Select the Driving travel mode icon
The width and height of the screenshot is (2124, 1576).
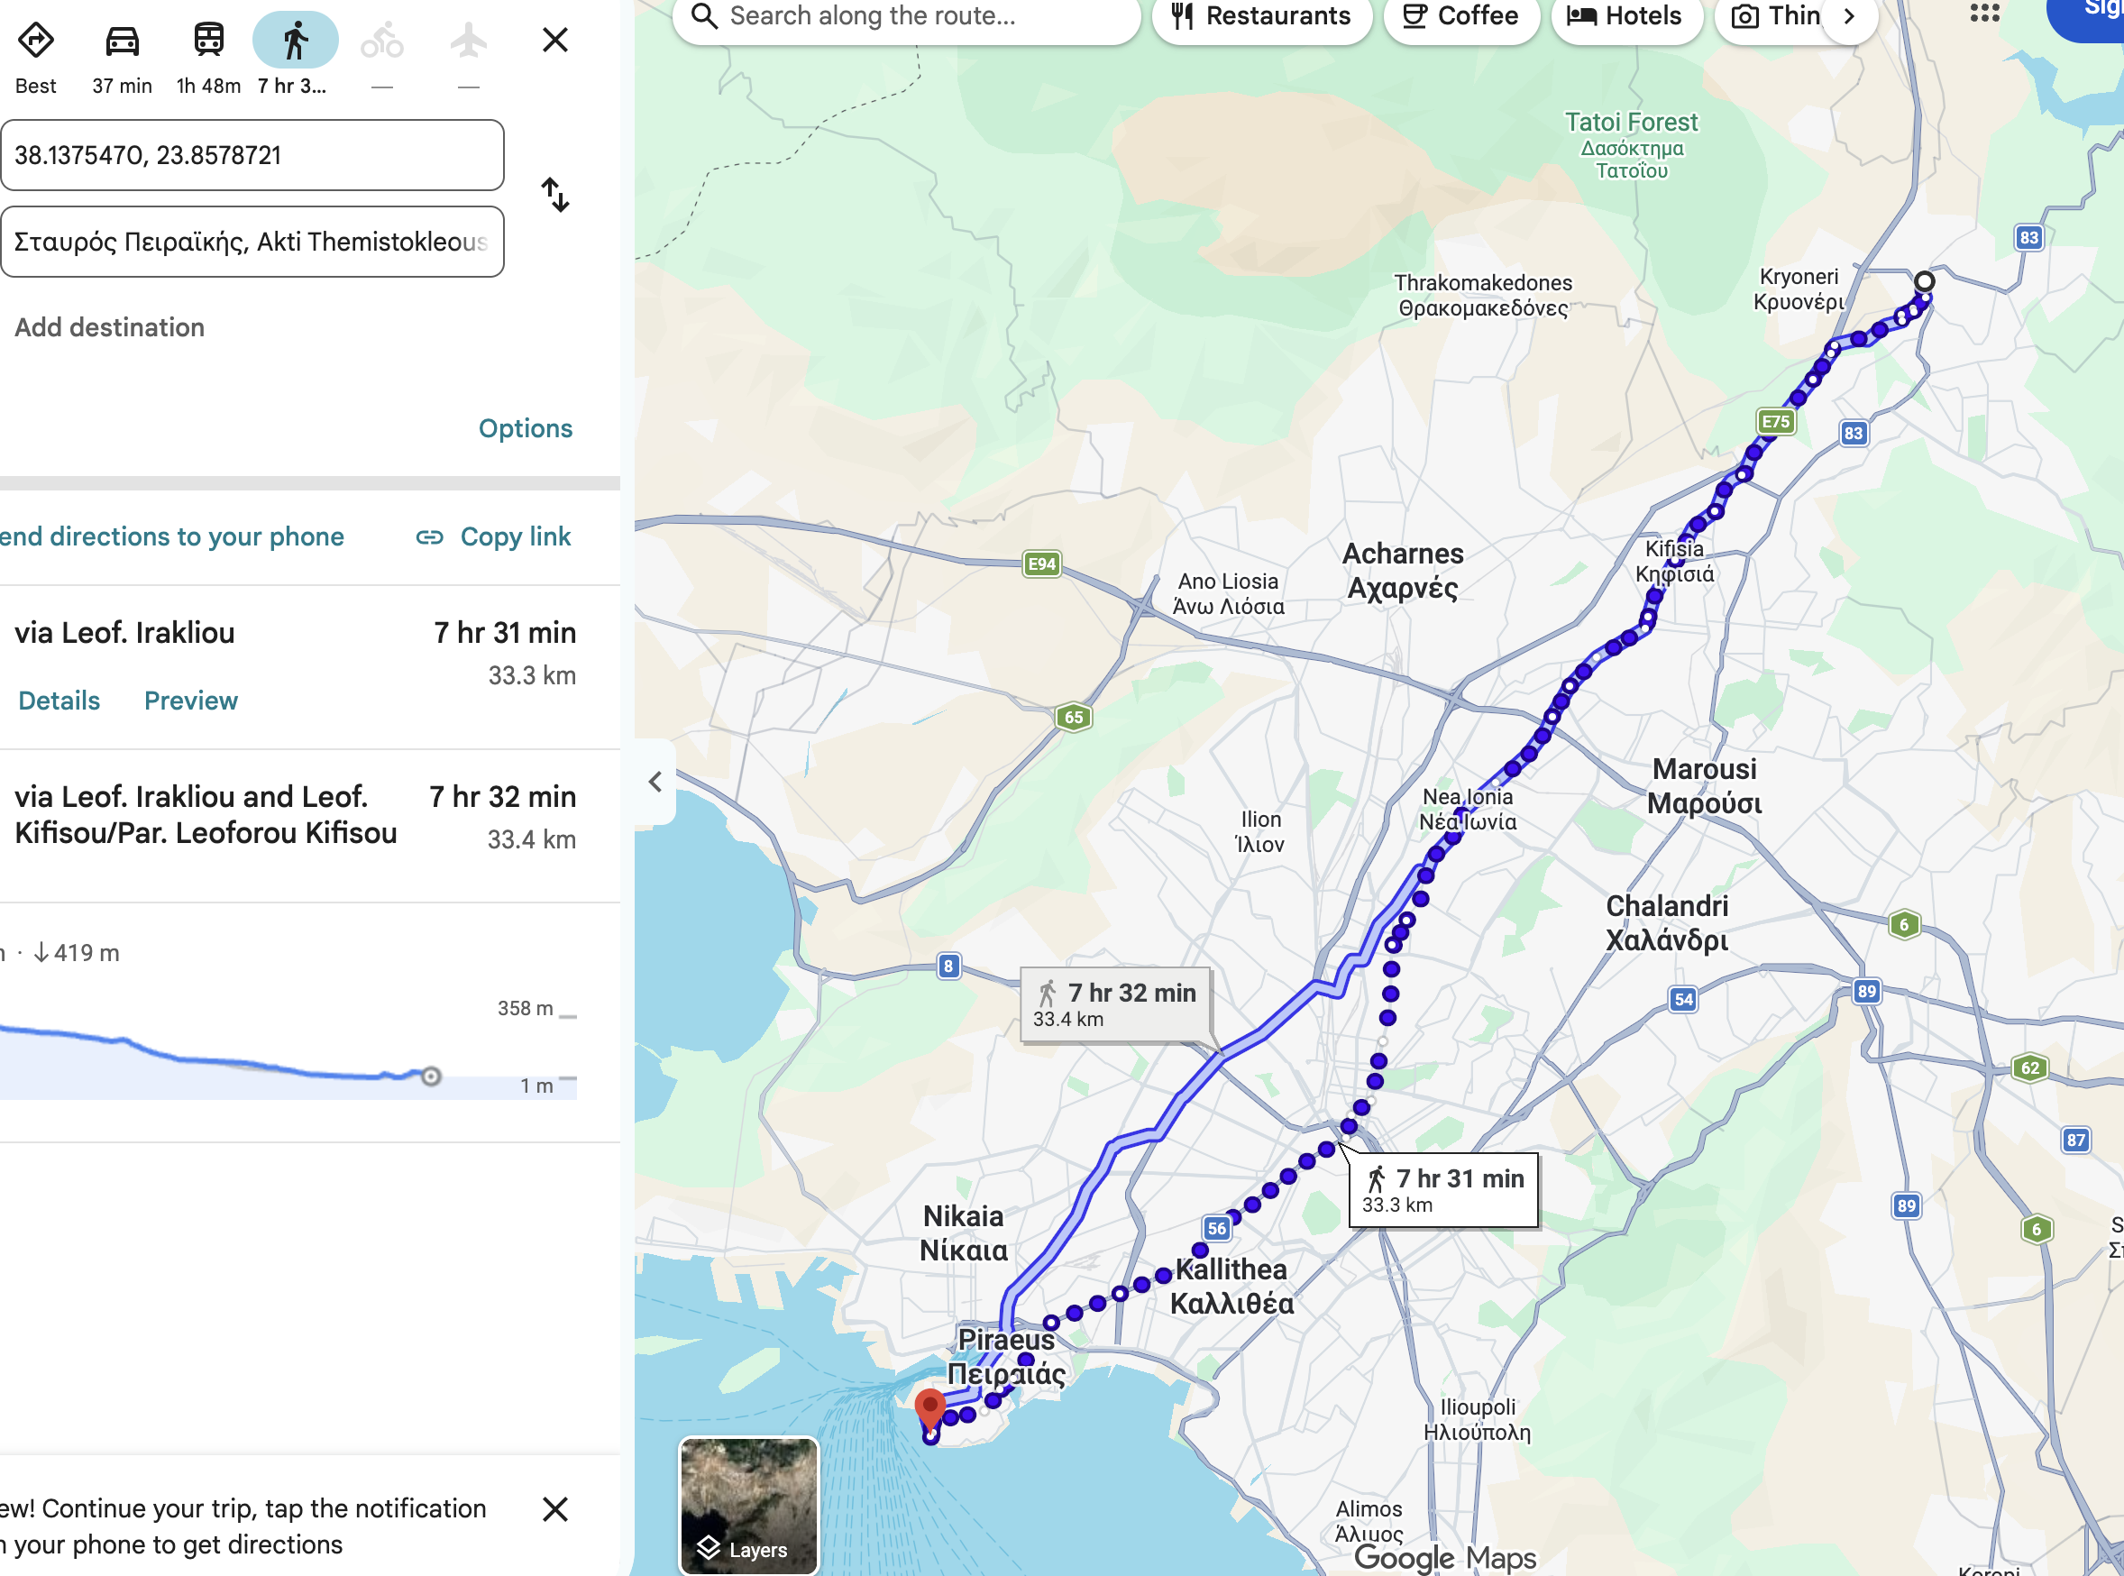pyautogui.click(x=122, y=41)
